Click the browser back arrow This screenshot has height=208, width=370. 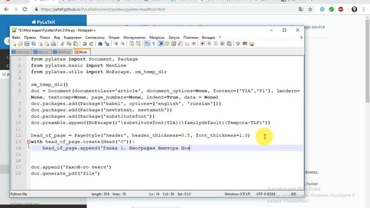(6, 9)
